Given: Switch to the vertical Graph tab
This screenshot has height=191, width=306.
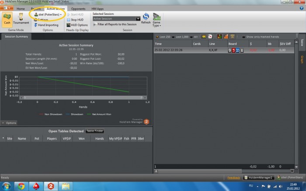Looking at the screenshot, I should (302, 59).
